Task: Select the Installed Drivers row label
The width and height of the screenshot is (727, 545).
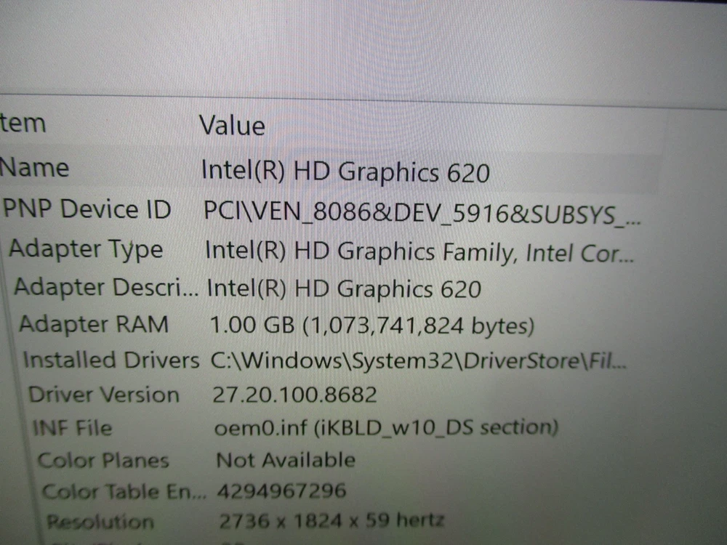Action: click(x=111, y=360)
